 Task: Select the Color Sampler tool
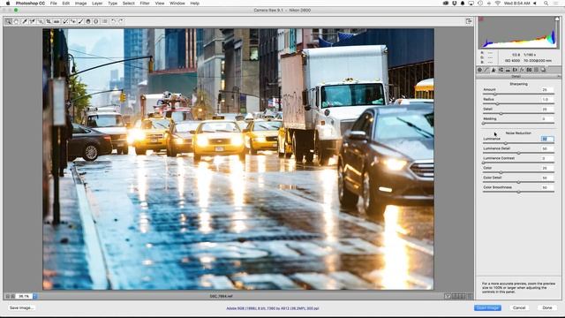pyautogui.click(x=33, y=21)
